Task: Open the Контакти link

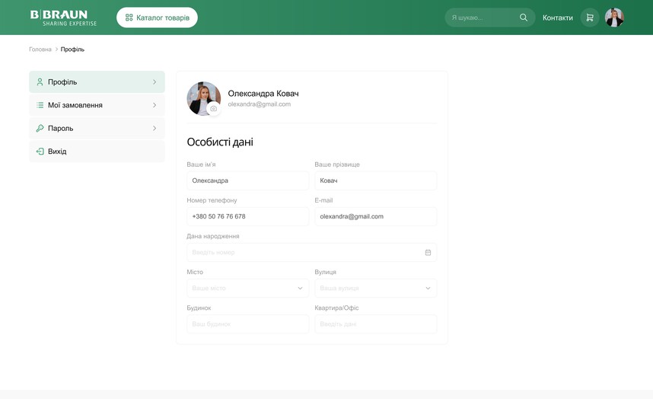Action: (557, 18)
